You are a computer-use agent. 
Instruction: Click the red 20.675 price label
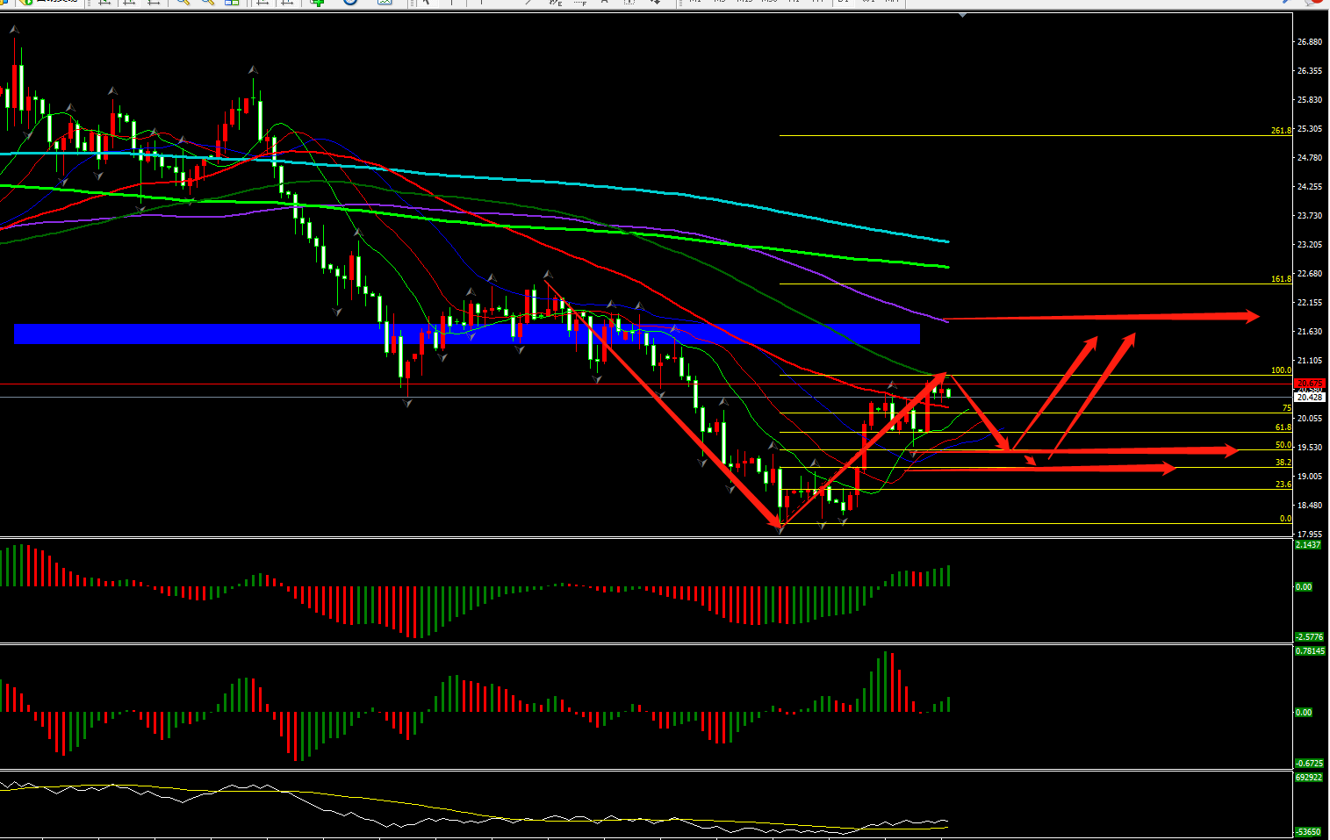pyautogui.click(x=1309, y=384)
